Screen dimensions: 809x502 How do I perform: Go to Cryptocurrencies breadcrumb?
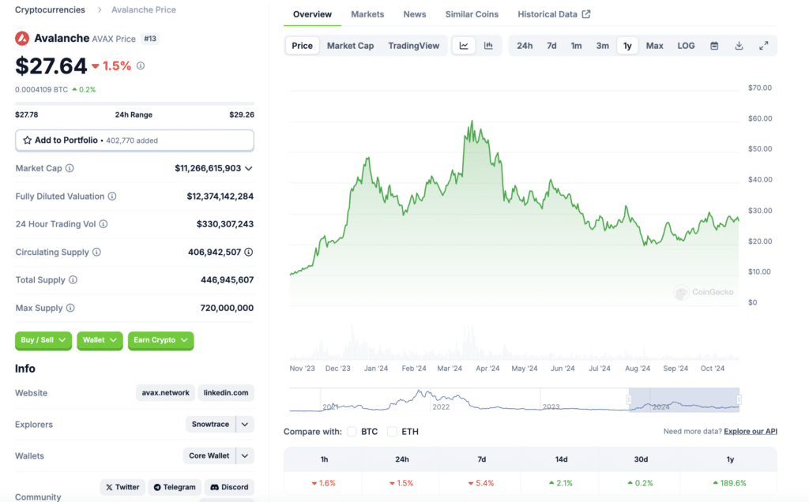pos(50,9)
